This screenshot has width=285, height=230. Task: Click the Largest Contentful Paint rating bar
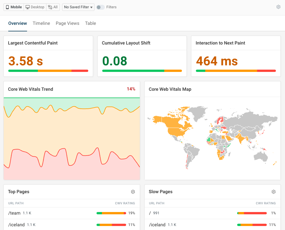pyautogui.click(x=48, y=70)
